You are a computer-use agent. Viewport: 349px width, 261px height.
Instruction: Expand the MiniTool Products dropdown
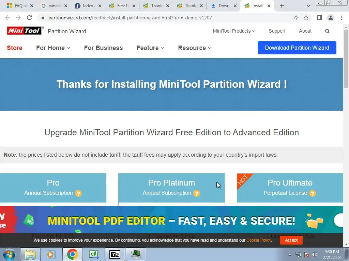234,31
